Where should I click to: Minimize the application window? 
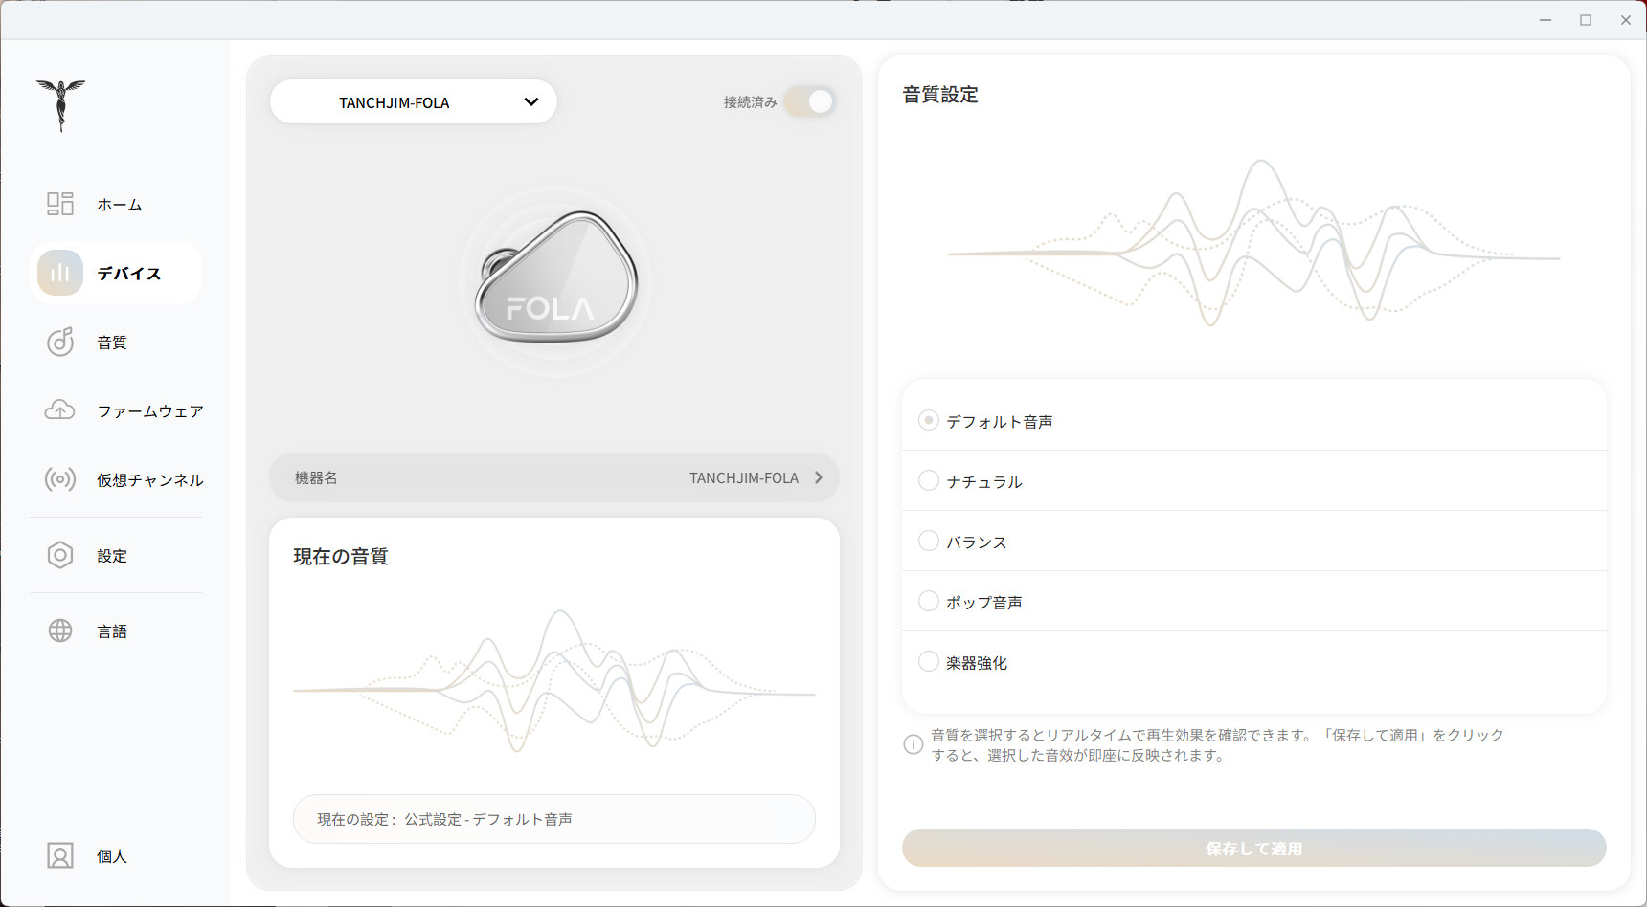click(x=1545, y=20)
